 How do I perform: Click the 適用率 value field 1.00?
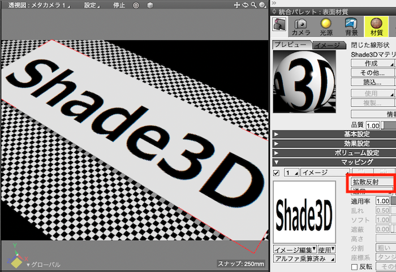tap(382, 201)
